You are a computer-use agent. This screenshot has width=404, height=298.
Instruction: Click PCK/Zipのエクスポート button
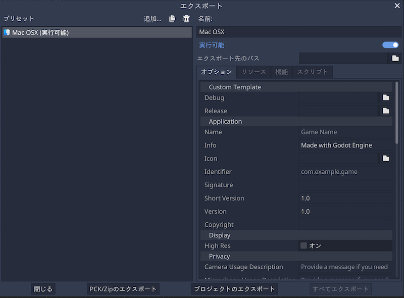123,289
